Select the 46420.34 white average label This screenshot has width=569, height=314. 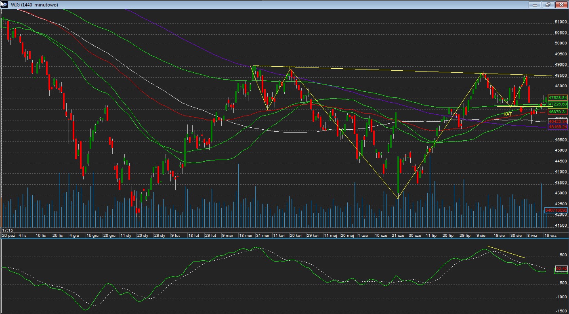click(x=558, y=121)
